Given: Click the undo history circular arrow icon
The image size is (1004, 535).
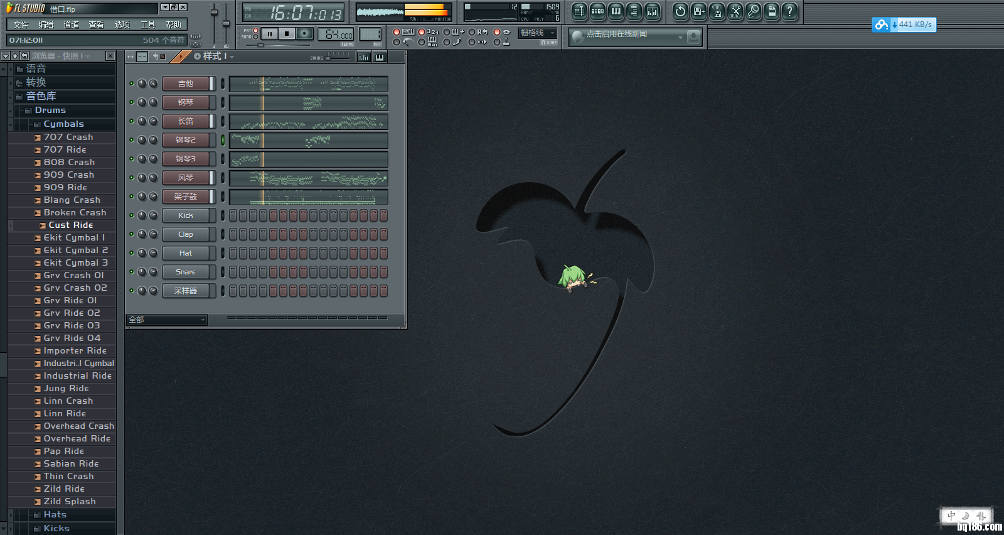Looking at the screenshot, I should 680,11.
